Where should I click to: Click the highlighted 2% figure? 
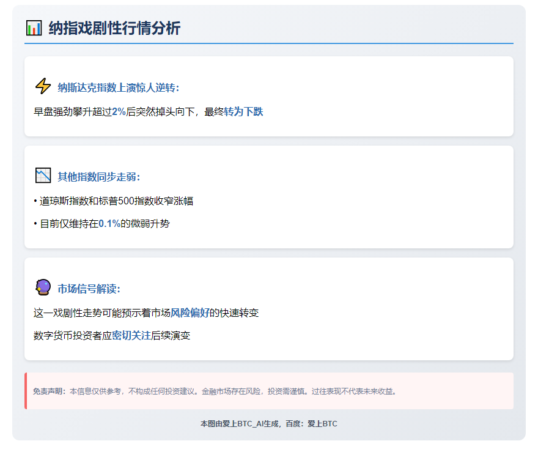[x=119, y=111]
